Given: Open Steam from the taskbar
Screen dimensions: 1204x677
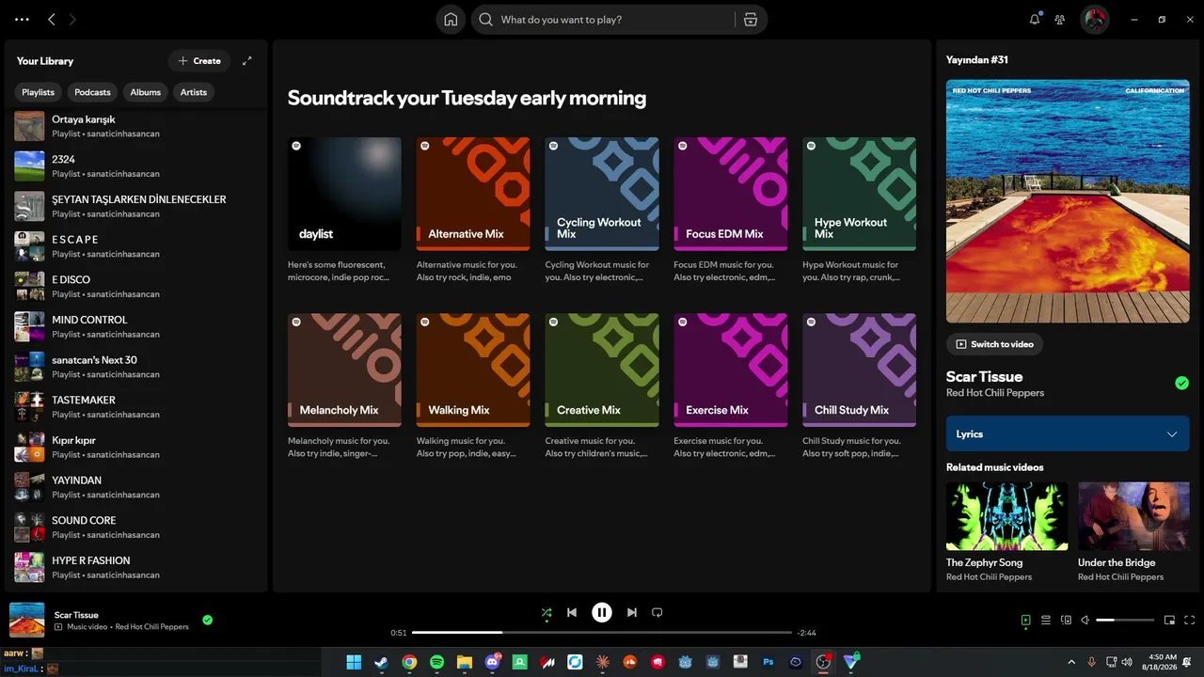Looking at the screenshot, I should tap(381, 662).
